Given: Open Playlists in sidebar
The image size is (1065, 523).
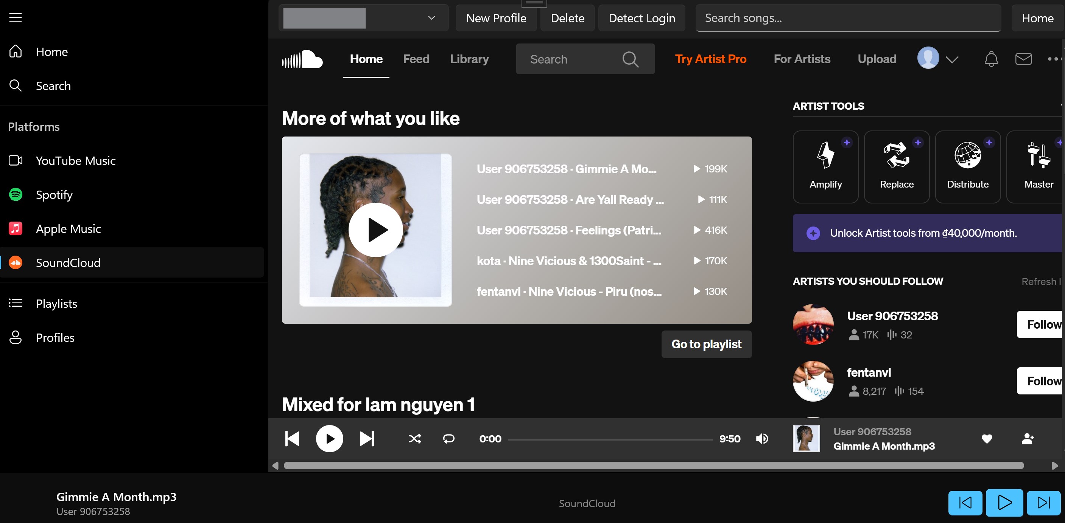Looking at the screenshot, I should pos(132,303).
